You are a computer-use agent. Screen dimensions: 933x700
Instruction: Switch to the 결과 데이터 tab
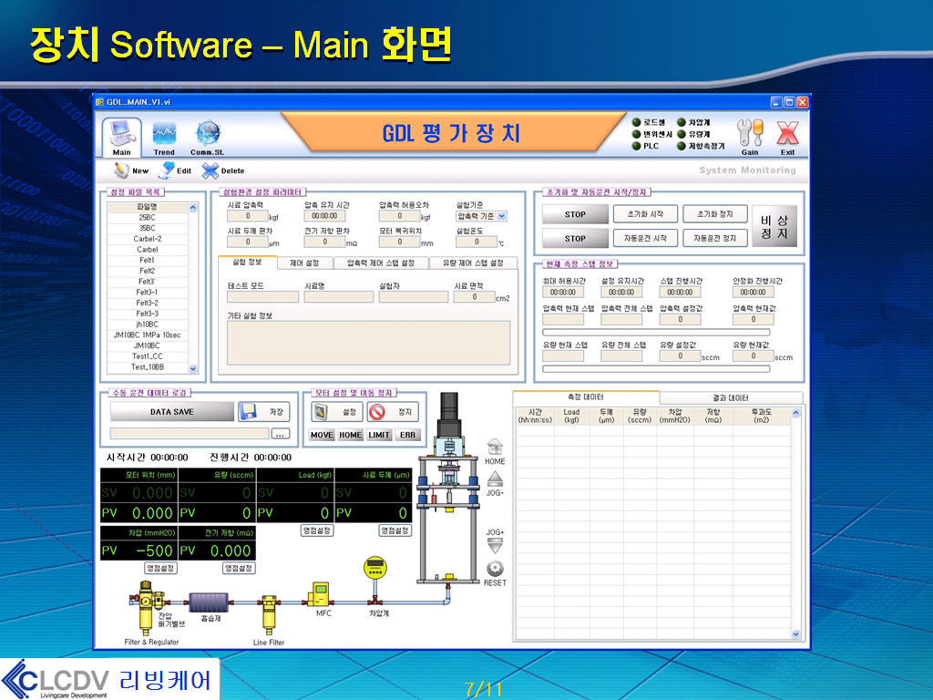pos(731,397)
